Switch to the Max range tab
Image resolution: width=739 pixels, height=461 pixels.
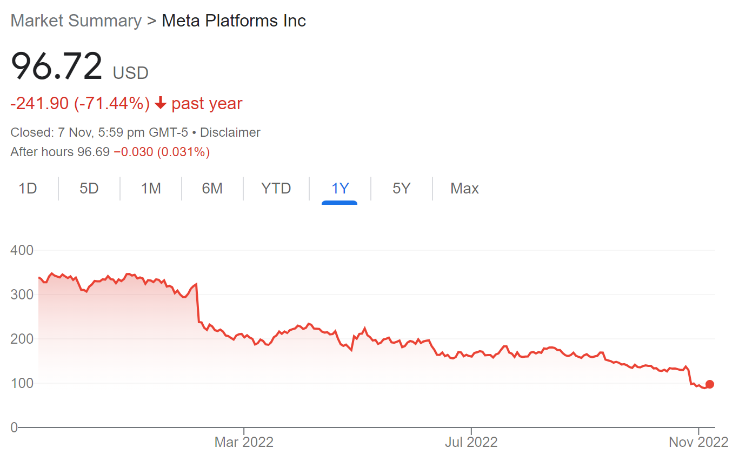pyautogui.click(x=464, y=189)
